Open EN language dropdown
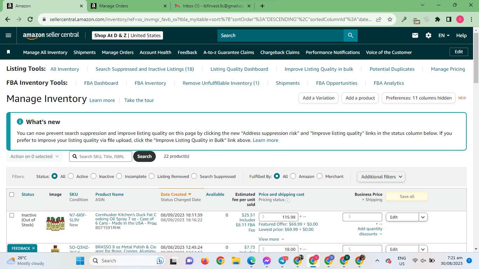Viewport: 479px width, 269px height. 444,35
